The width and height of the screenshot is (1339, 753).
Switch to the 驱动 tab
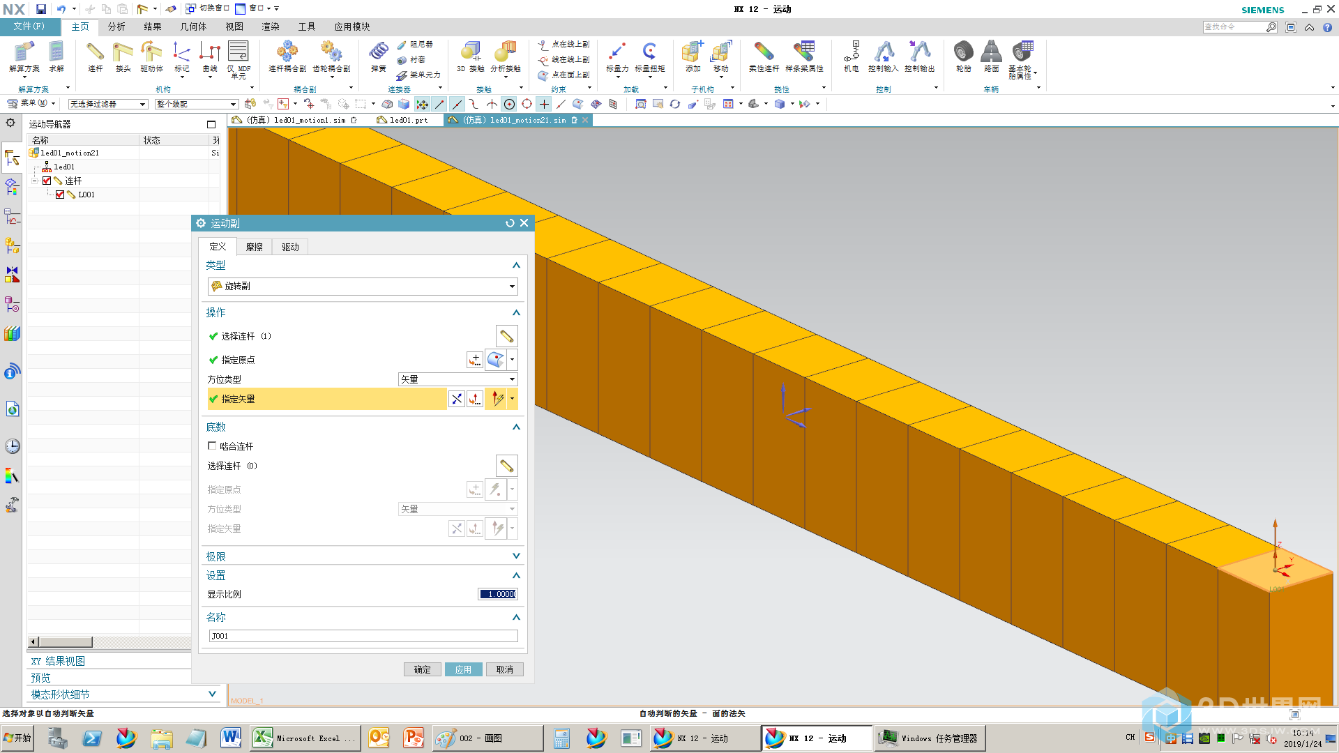click(290, 247)
